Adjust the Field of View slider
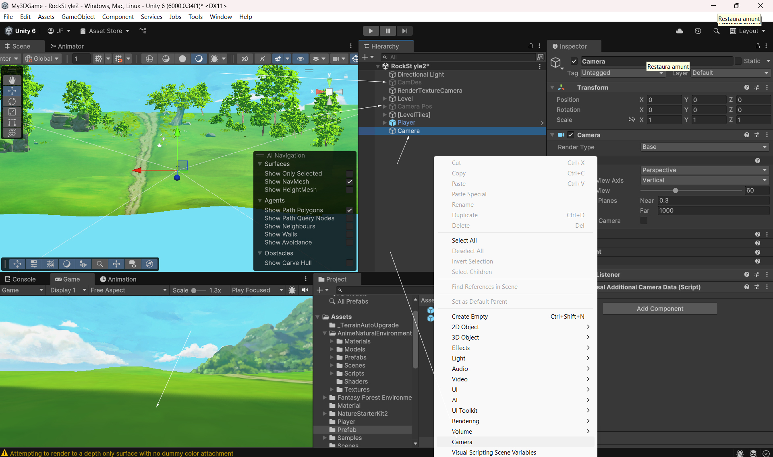This screenshot has width=773, height=457. click(676, 191)
